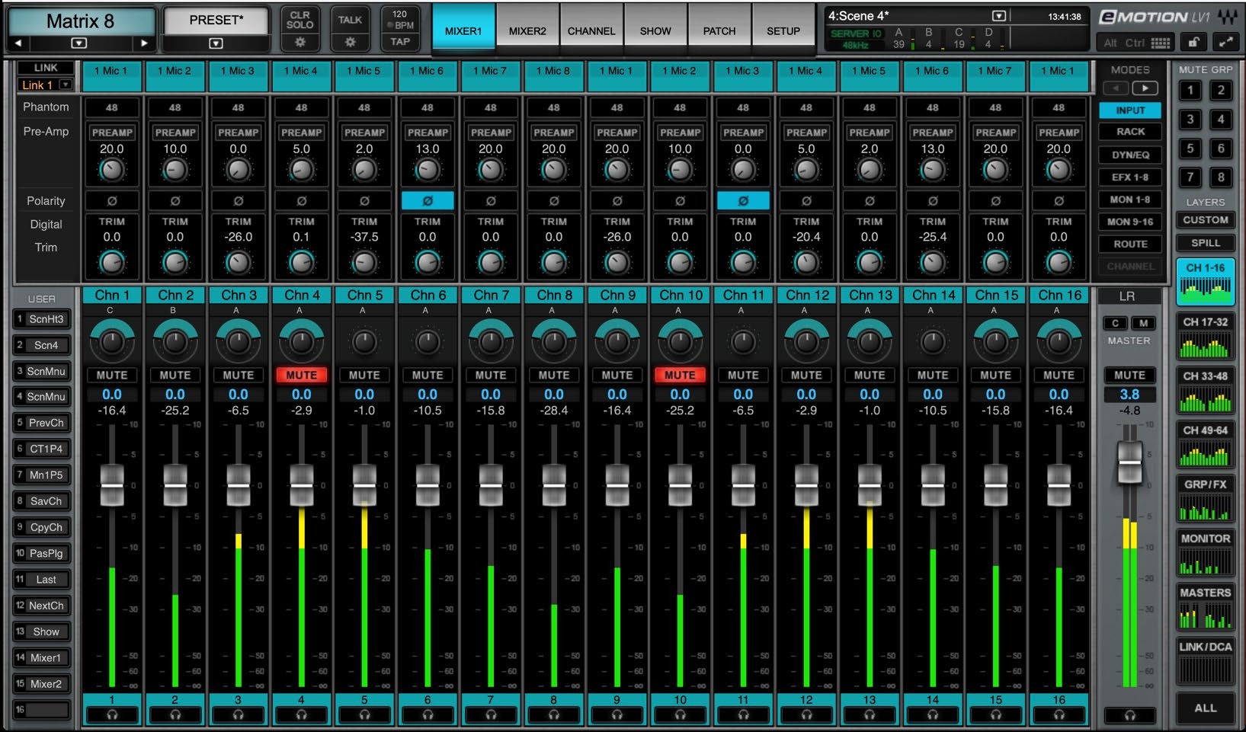The width and height of the screenshot is (1246, 732).
Task: Click the lock screen padlock icon
Action: [x=1193, y=43]
